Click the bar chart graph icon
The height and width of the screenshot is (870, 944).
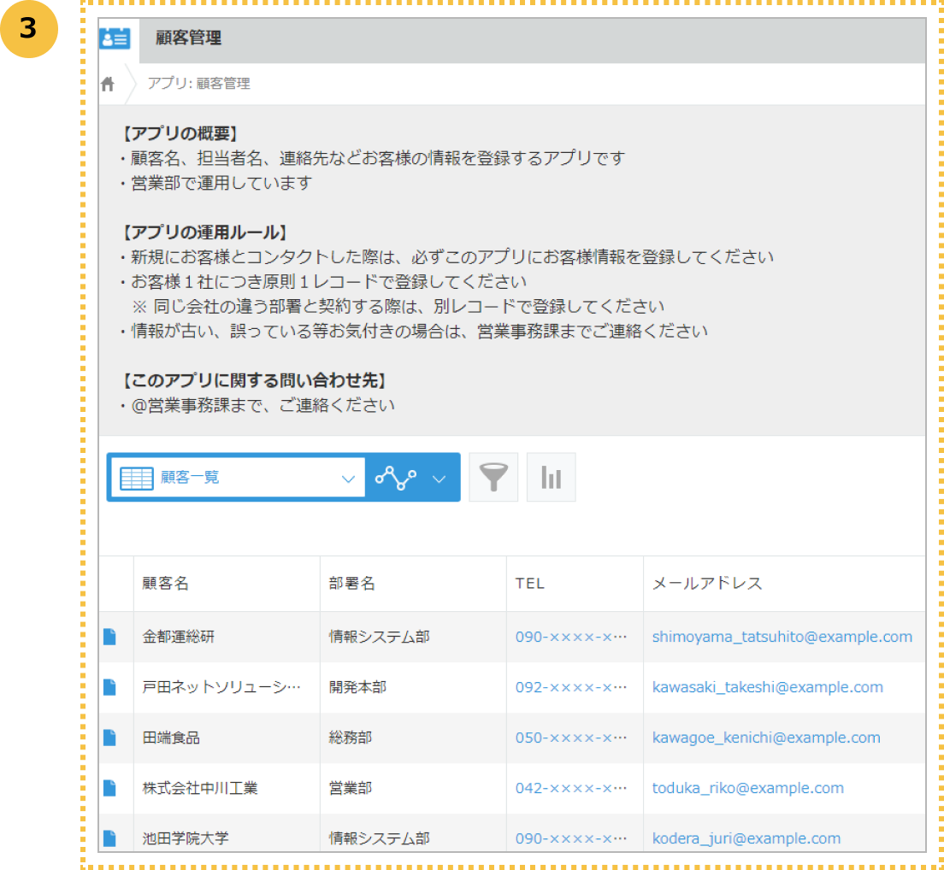[x=551, y=477]
